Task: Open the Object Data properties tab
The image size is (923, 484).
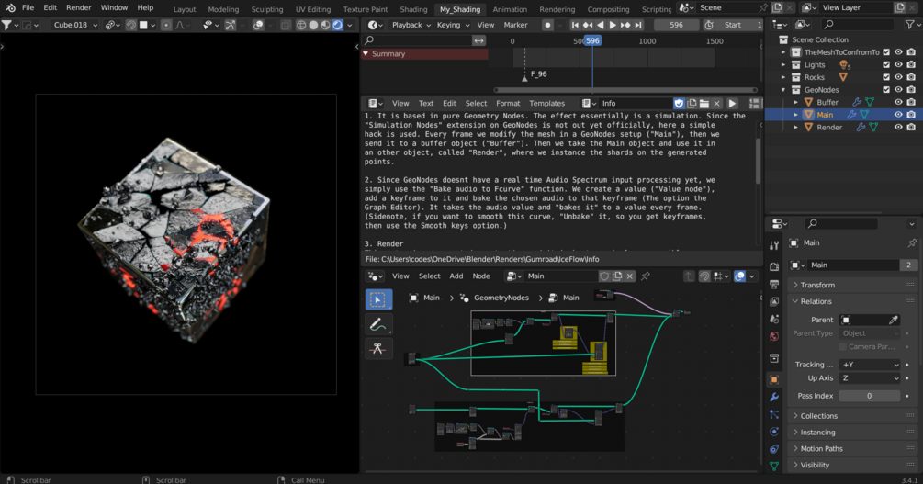Action: click(x=774, y=466)
